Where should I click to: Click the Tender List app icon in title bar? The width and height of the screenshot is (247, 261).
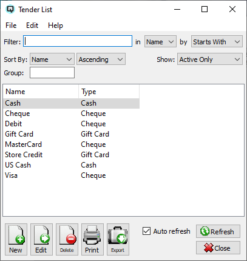coord(10,9)
